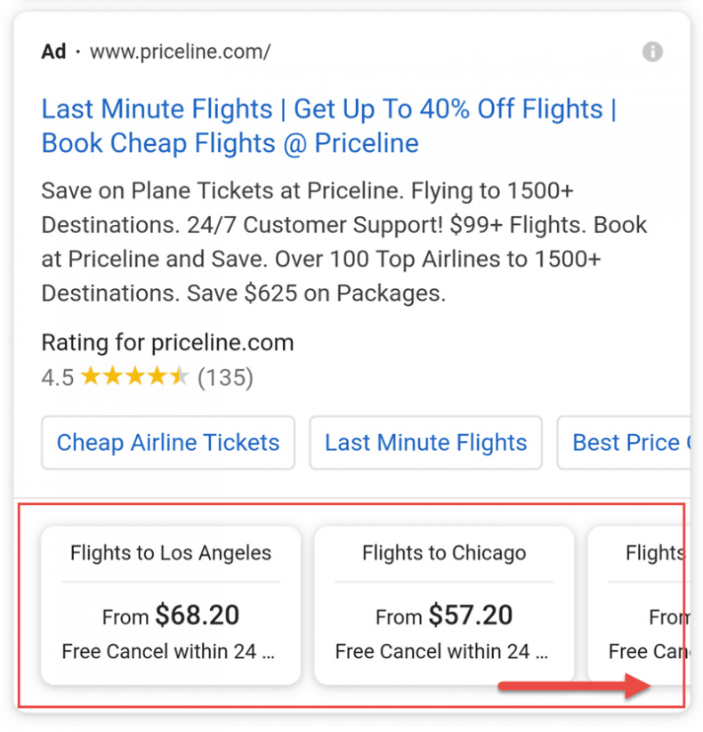Viewport: 703px width, 732px height.
Task: Click the yellow star rating icons
Action: [134, 377]
